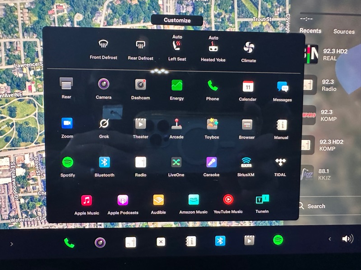Click the arrow left of the volume icon

click(x=329, y=239)
